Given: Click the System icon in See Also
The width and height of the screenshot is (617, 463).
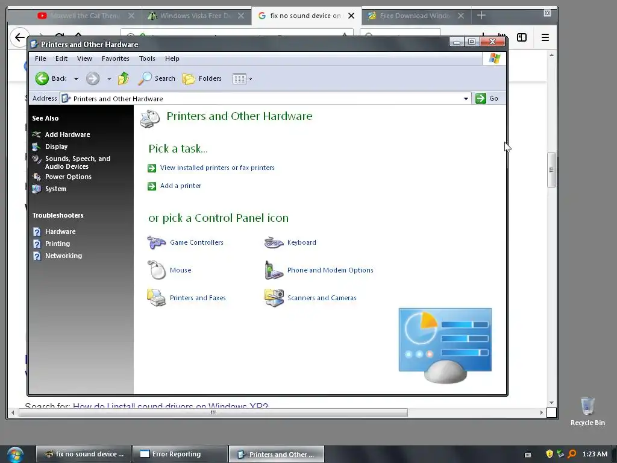Looking at the screenshot, I should tap(37, 189).
